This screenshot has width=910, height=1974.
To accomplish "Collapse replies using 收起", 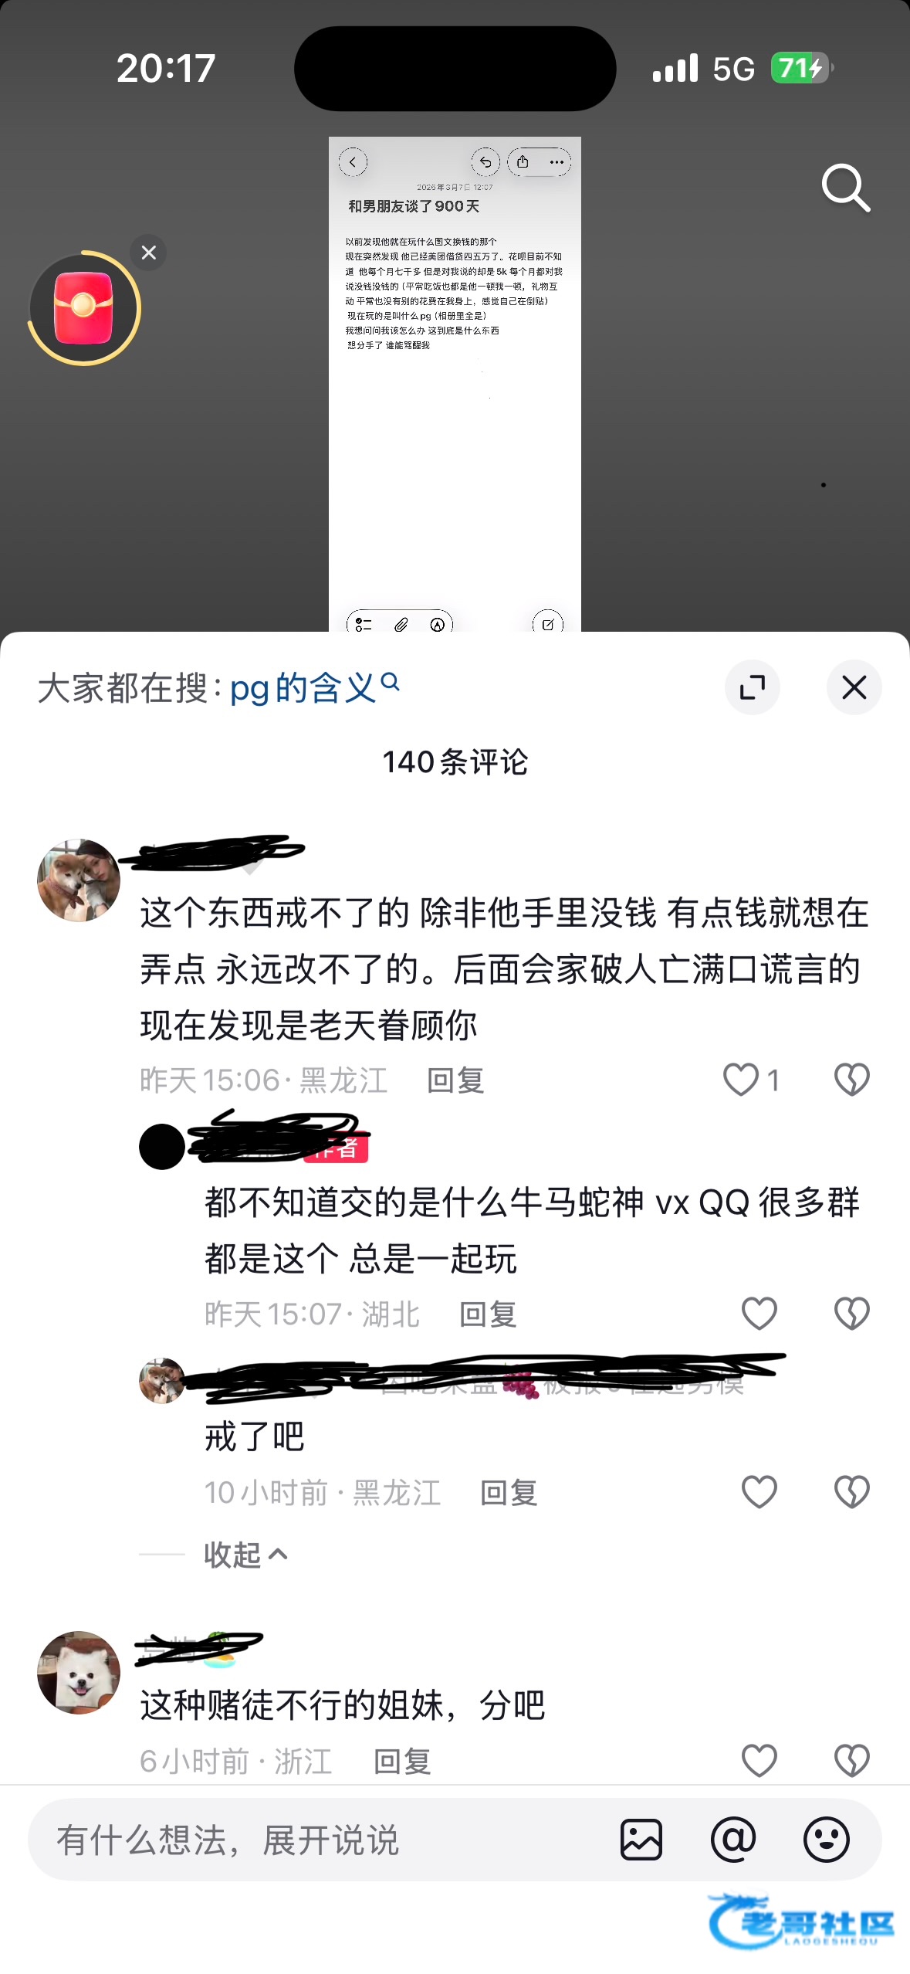I will click(x=245, y=1555).
